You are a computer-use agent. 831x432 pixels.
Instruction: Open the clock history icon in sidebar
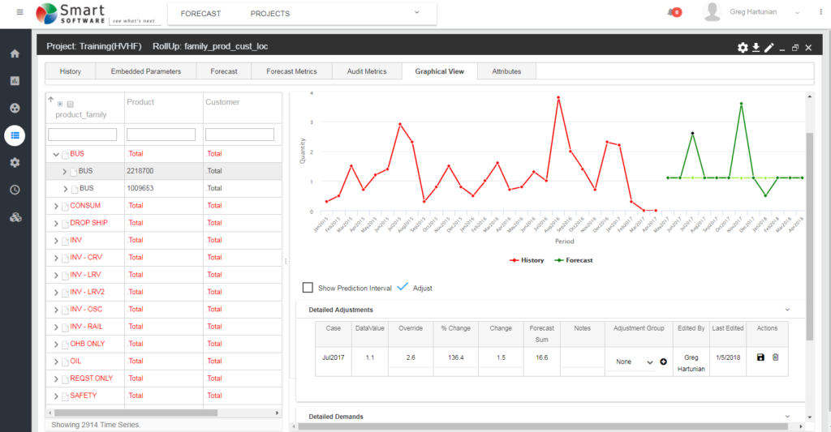15,190
